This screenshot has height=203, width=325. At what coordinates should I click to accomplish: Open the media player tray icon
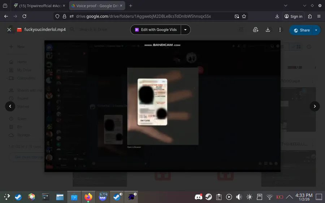229,197
